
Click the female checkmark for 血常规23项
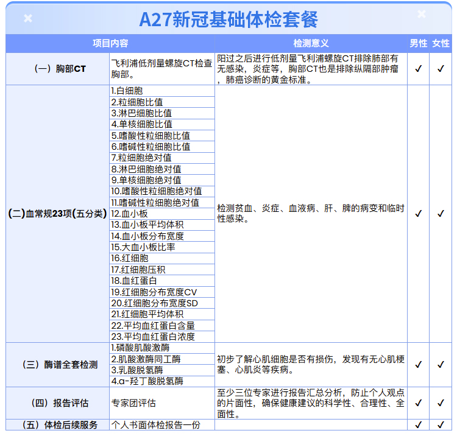pyautogui.click(x=441, y=214)
